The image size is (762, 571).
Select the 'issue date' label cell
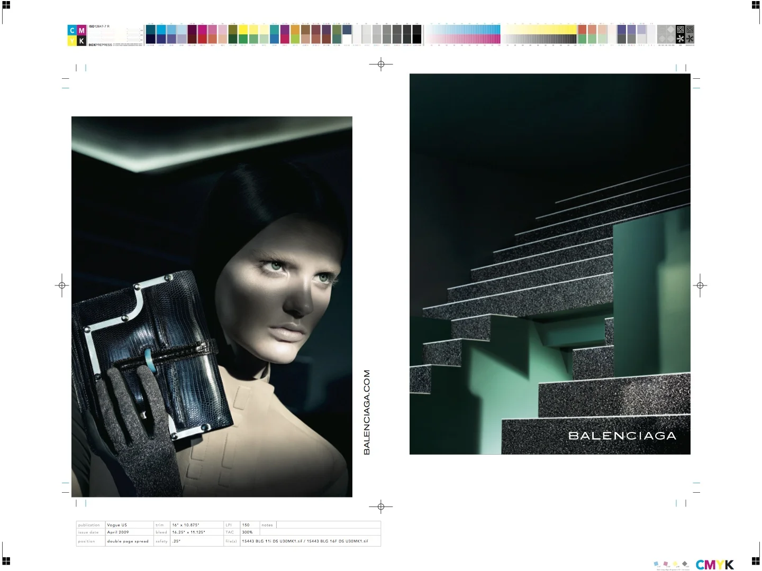click(91, 532)
